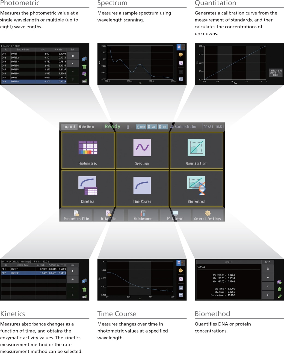Screen dimensions: 284x353
Task: Click the Log Out button
Action: 69,127
